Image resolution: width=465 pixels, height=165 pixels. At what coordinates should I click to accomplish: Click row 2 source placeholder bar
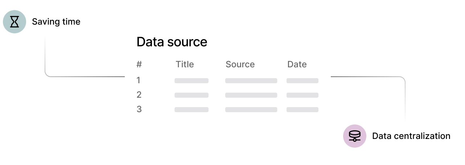coord(251,95)
